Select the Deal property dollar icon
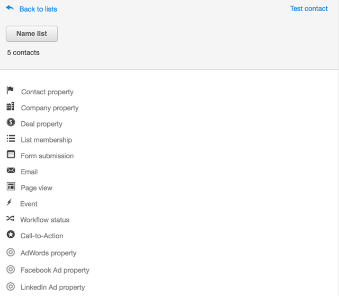Viewport: 339px width, 296px height. click(11, 122)
